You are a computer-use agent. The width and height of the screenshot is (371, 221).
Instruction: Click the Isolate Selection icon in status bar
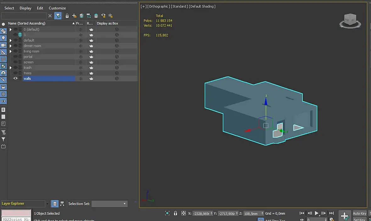pos(167,213)
